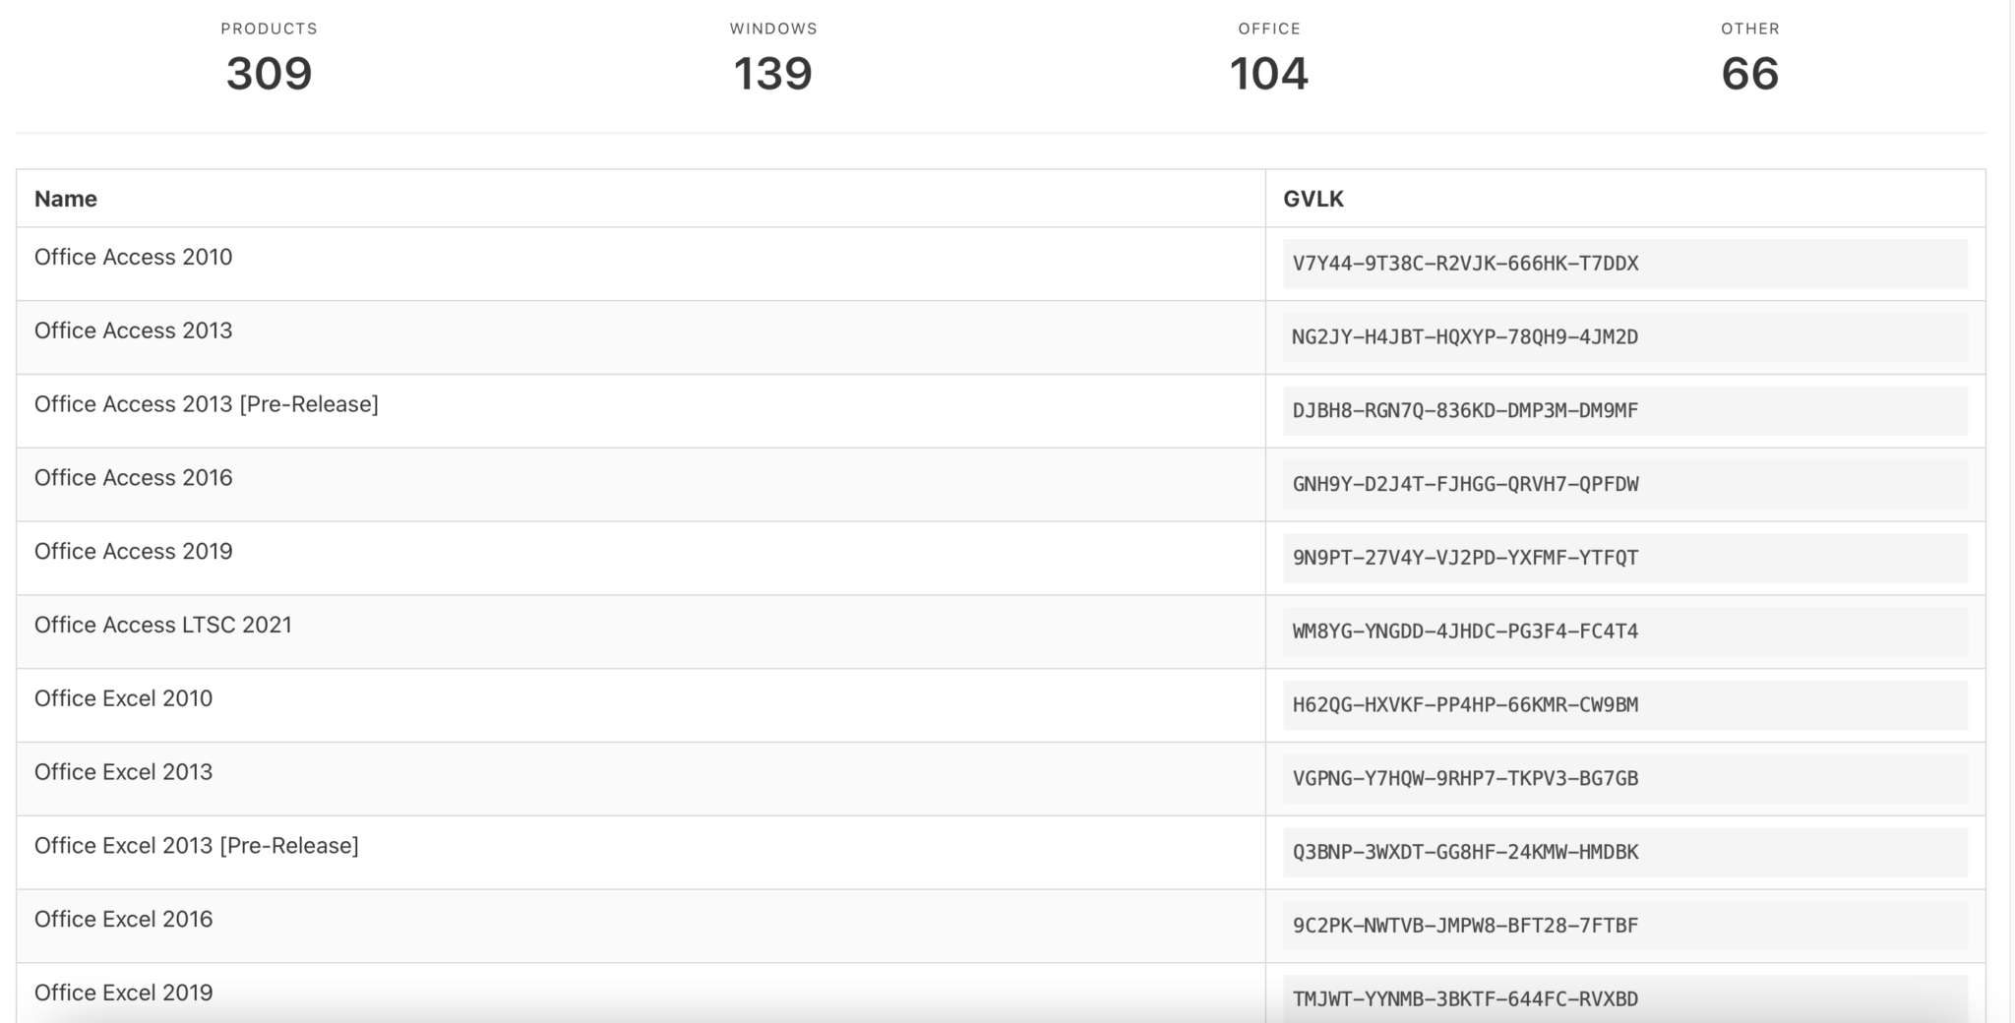Select key for Excel 2013 Pre-Release
The height and width of the screenshot is (1023, 2015).
click(x=1465, y=852)
